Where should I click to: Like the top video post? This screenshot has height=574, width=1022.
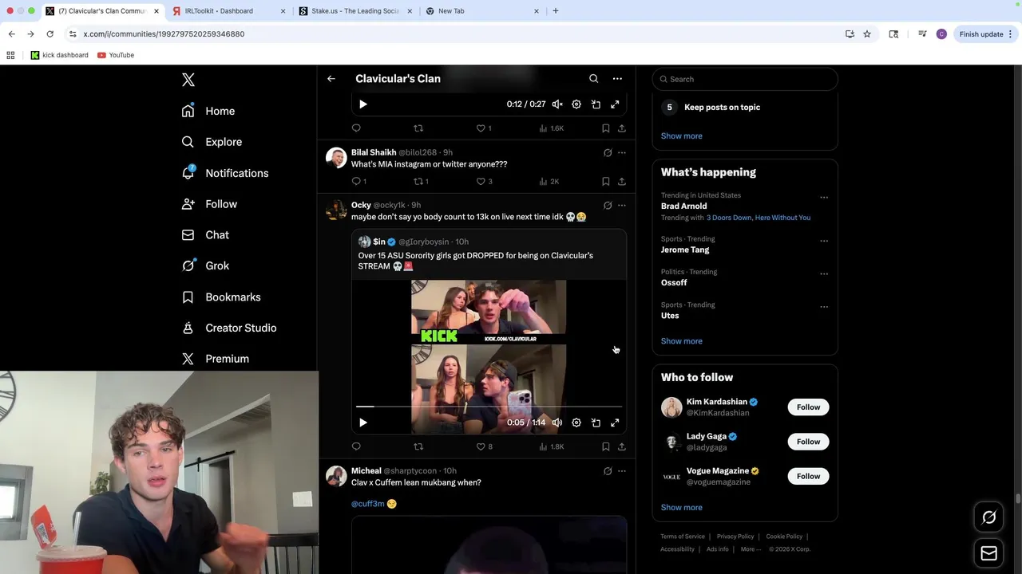[483, 128]
